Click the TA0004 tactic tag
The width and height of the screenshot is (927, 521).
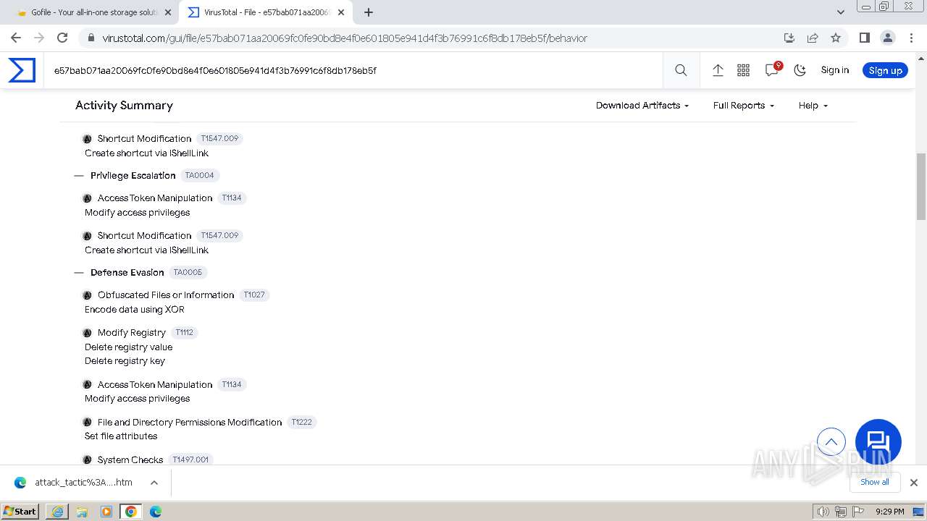[x=199, y=175]
